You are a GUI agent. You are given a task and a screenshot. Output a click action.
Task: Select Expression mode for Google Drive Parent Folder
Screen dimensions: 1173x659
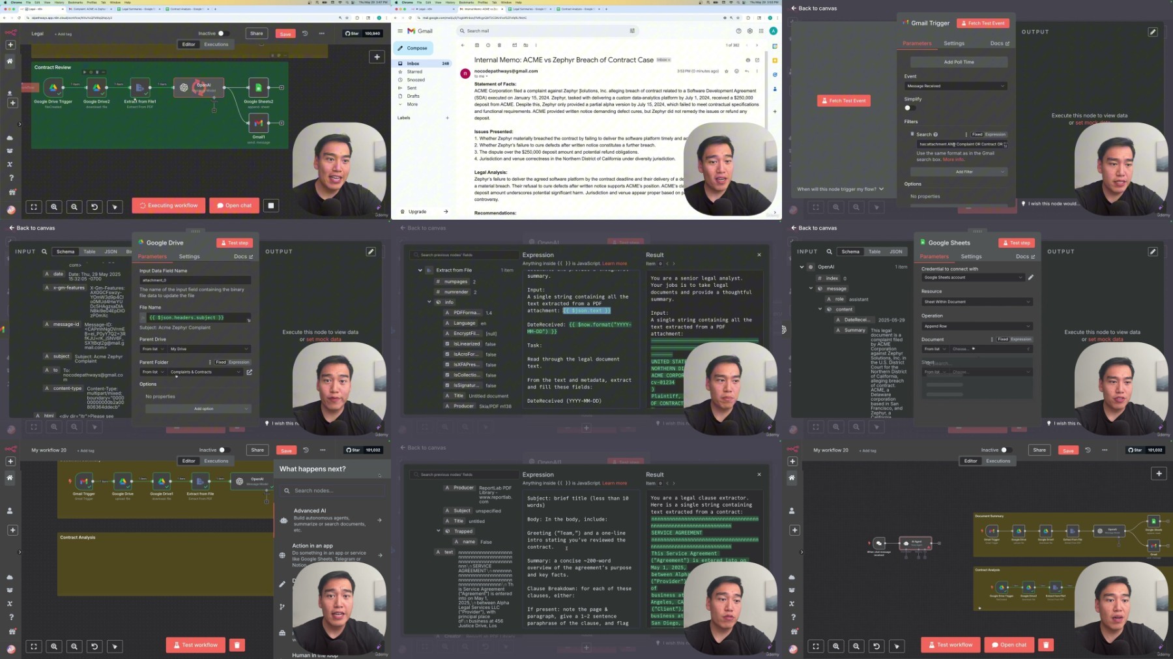coord(239,362)
